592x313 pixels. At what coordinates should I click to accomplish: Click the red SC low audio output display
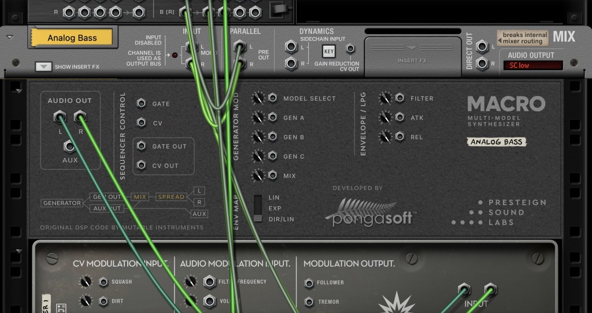[x=532, y=65]
